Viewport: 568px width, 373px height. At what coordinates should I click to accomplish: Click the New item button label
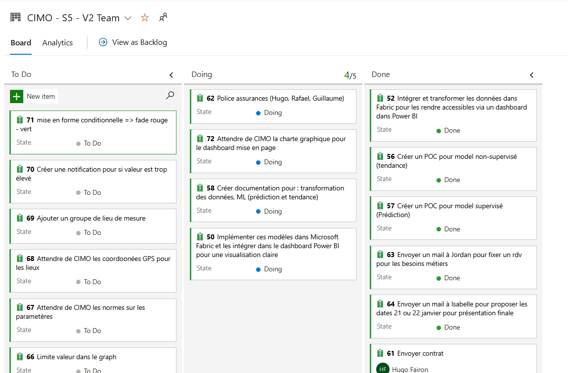[x=41, y=97]
